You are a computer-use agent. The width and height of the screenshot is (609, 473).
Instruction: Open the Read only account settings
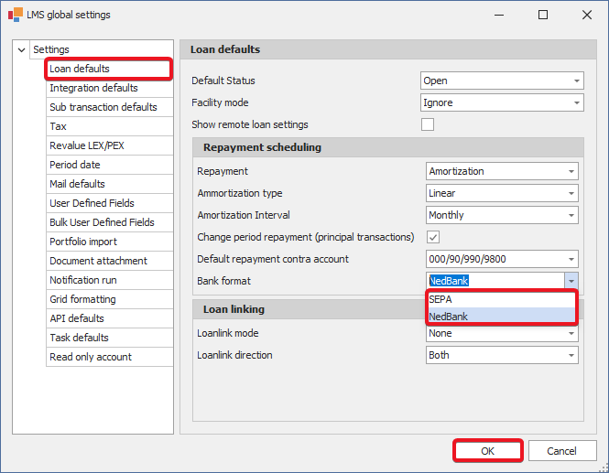pyautogui.click(x=90, y=358)
